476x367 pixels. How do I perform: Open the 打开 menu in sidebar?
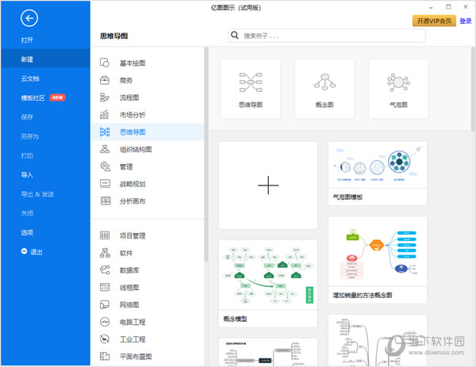[x=27, y=40]
